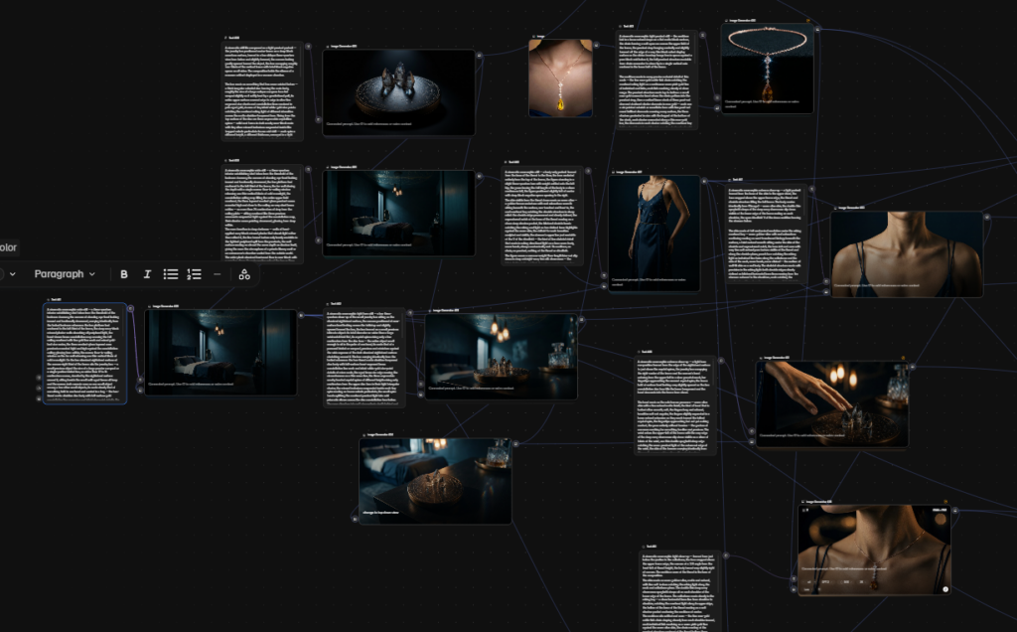Click the regenerate button on the necklace close-up node

coord(945,590)
